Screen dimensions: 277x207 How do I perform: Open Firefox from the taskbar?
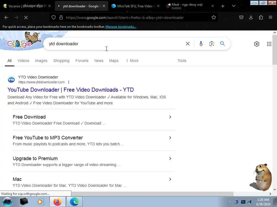(x=58, y=202)
